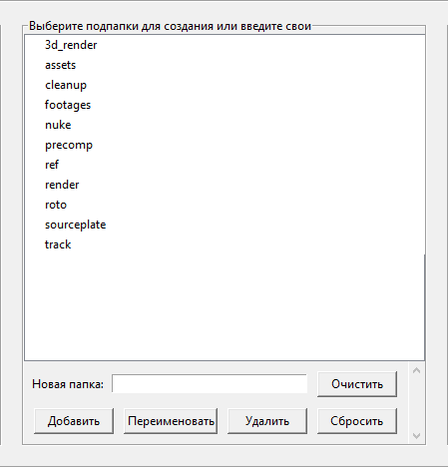Focus the Новая папка text field
448x467 pixels.
210,383
